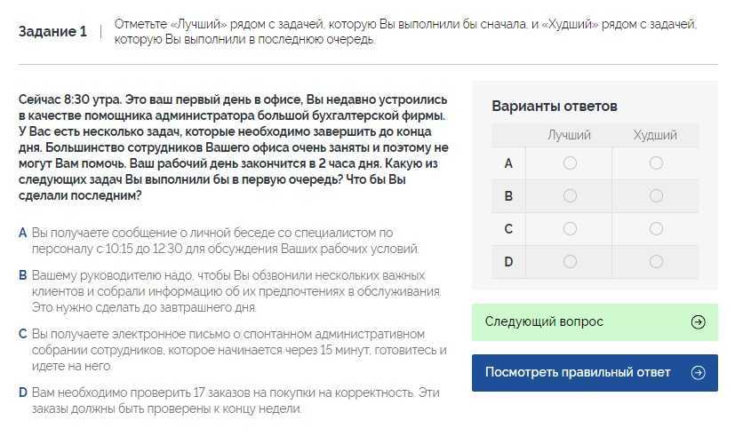Screen dimensions: 735x444
Task: Select Лучший radio for row B
Action: tap(570, 196)
